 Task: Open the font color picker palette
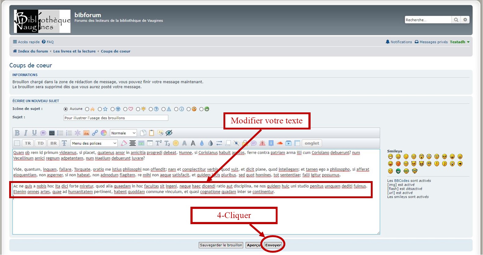(x=104, y=133)
